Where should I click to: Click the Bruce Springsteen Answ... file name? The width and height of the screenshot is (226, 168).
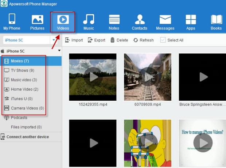click(202, 104)
